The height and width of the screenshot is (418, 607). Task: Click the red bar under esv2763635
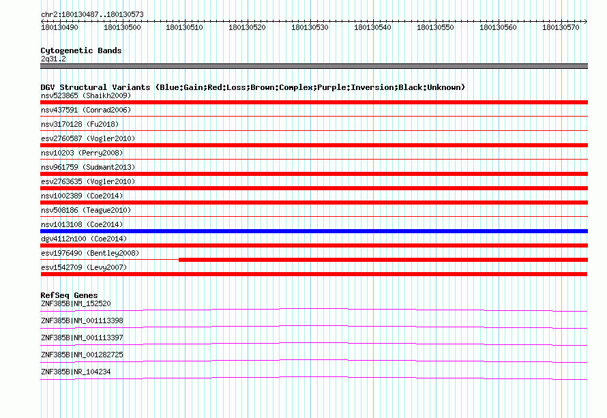[x=314, y=188]
